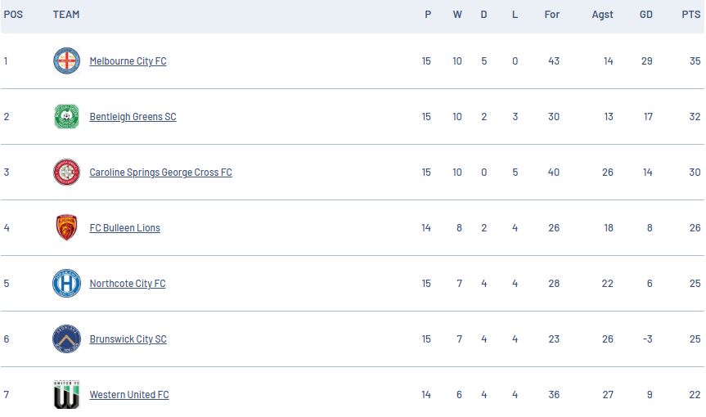
Task: Click the POS column header
Action: pyautogui.click(x=13, y=15)
